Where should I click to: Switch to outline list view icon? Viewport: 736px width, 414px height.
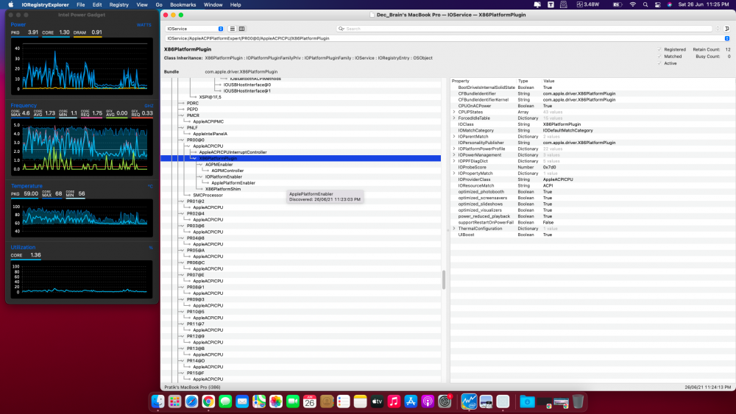233,29
